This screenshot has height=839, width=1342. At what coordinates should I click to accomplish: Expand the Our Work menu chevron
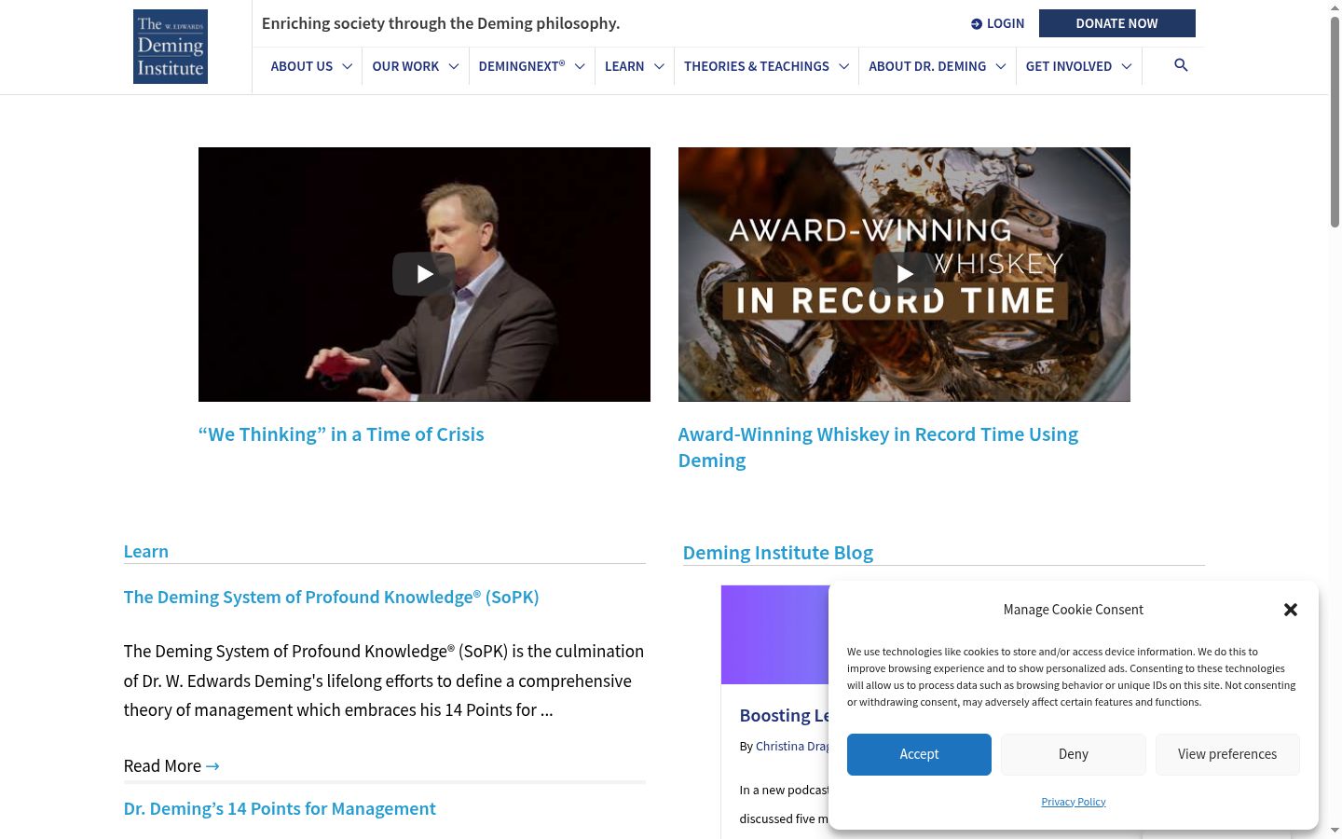[454, 66]
